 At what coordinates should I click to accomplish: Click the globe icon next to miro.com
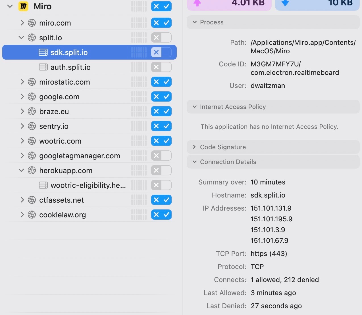tap(32, 23)
